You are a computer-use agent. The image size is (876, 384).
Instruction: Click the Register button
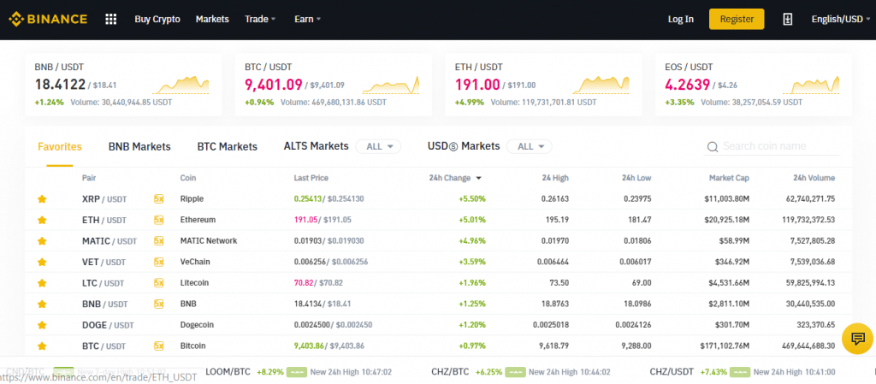pos(737,19)
